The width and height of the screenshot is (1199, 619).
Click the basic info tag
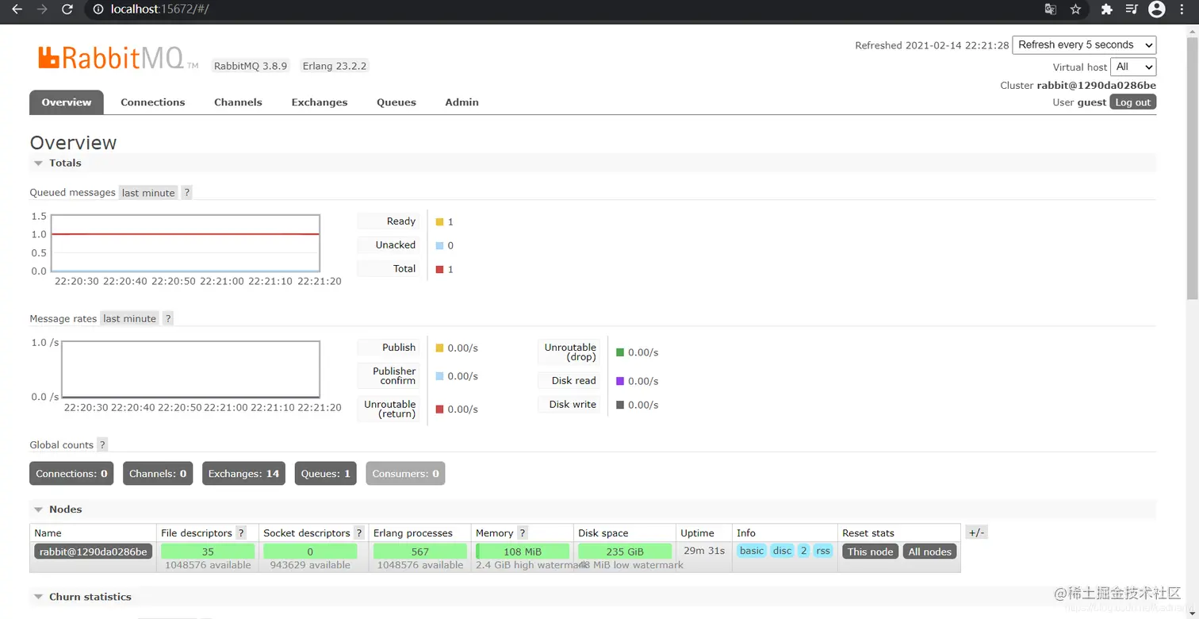click(752, 551)
